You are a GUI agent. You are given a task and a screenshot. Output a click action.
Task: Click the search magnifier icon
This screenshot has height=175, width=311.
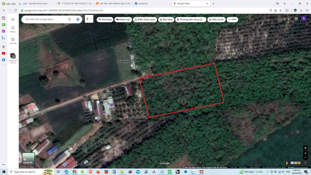[x=69, y=19]
